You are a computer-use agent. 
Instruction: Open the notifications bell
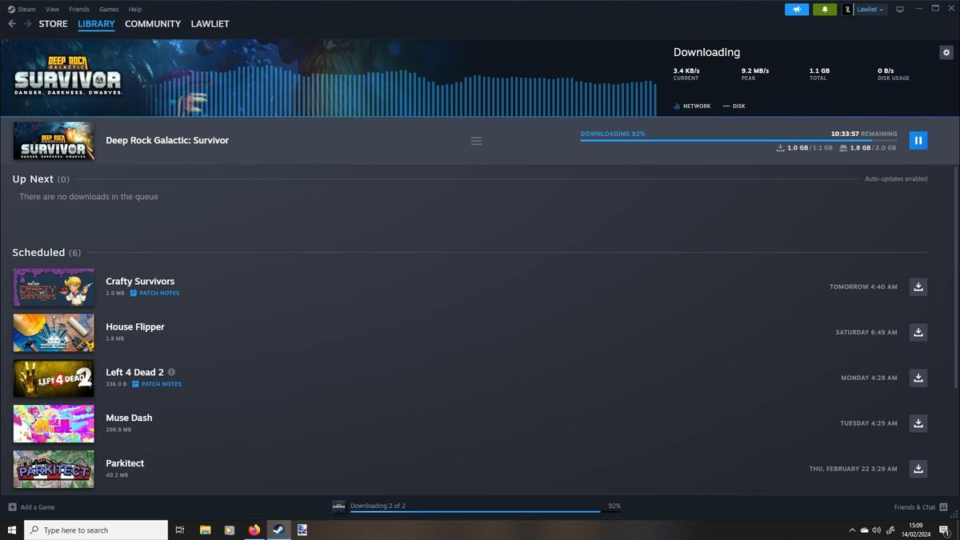(x=825, y=10)
